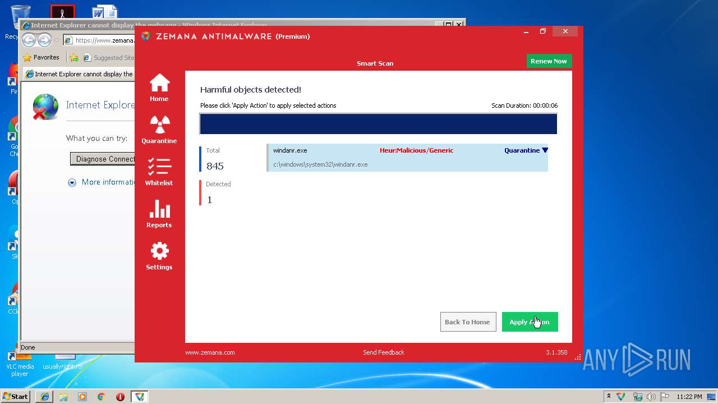Screen dimensions: 718x404
Task: Click the Forward button in Internet Explorer
Action: [x=44, y=40]
